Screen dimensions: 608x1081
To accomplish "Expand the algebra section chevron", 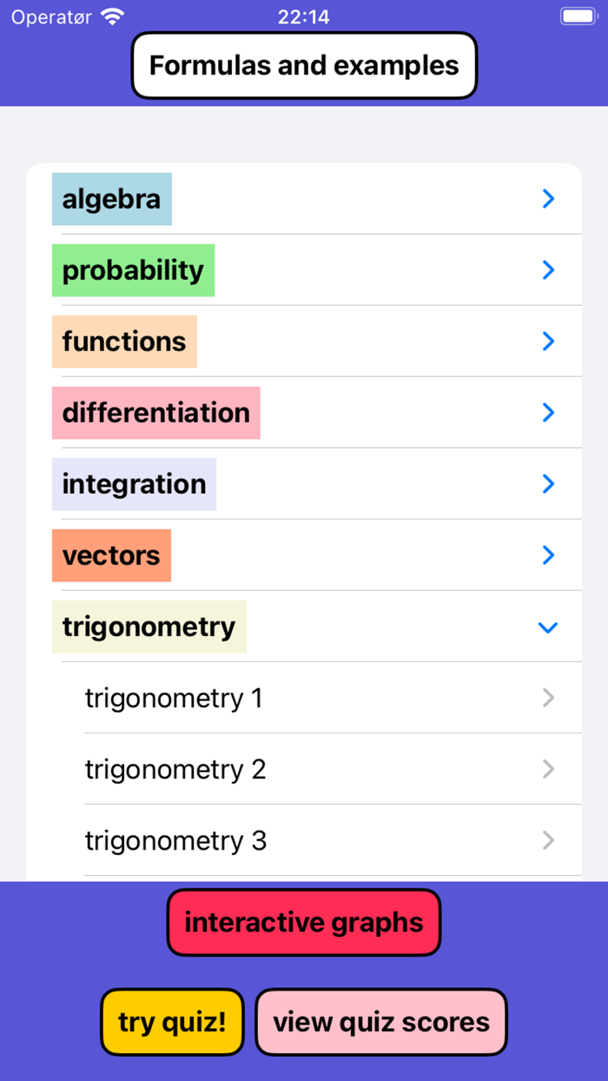I will pyautogui.click(x=547, y=199).
